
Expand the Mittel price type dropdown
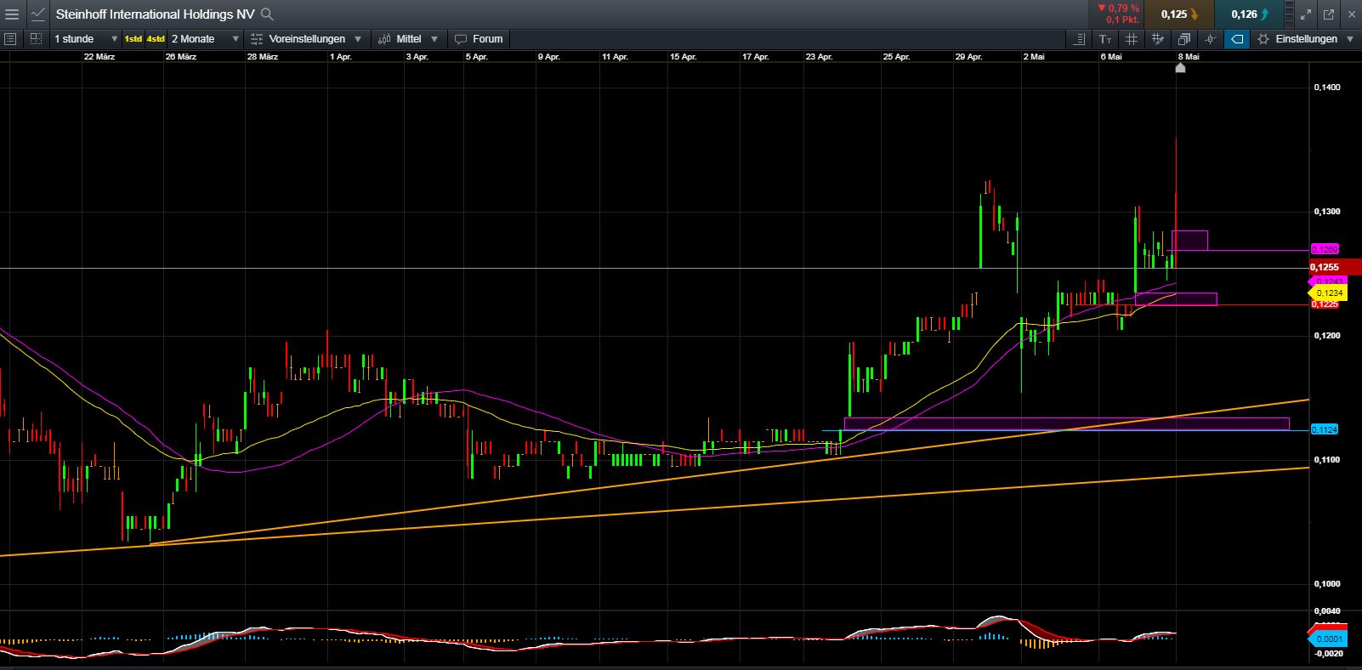pyautogui.click(x=434, y=39)
